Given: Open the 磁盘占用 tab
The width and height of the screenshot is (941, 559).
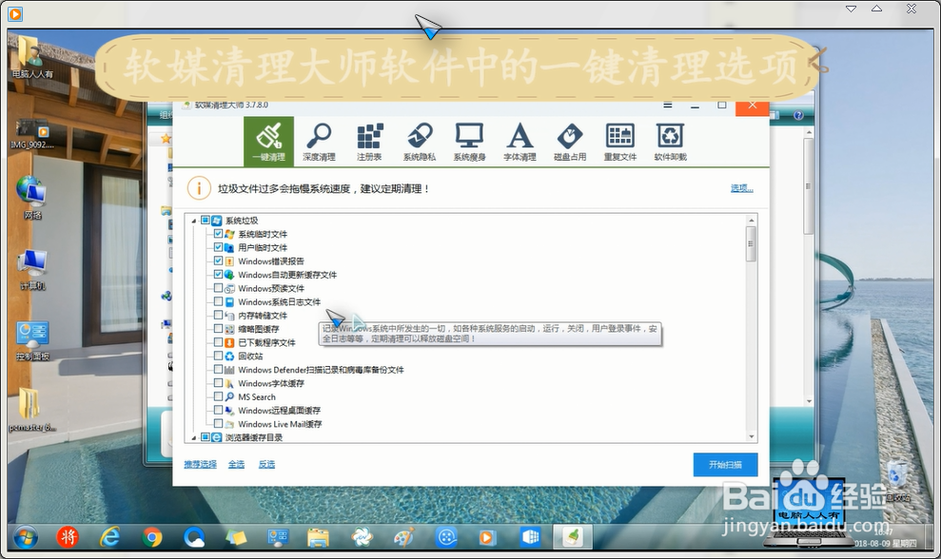Looking at the screenshot, I should (x=570, y=141).
